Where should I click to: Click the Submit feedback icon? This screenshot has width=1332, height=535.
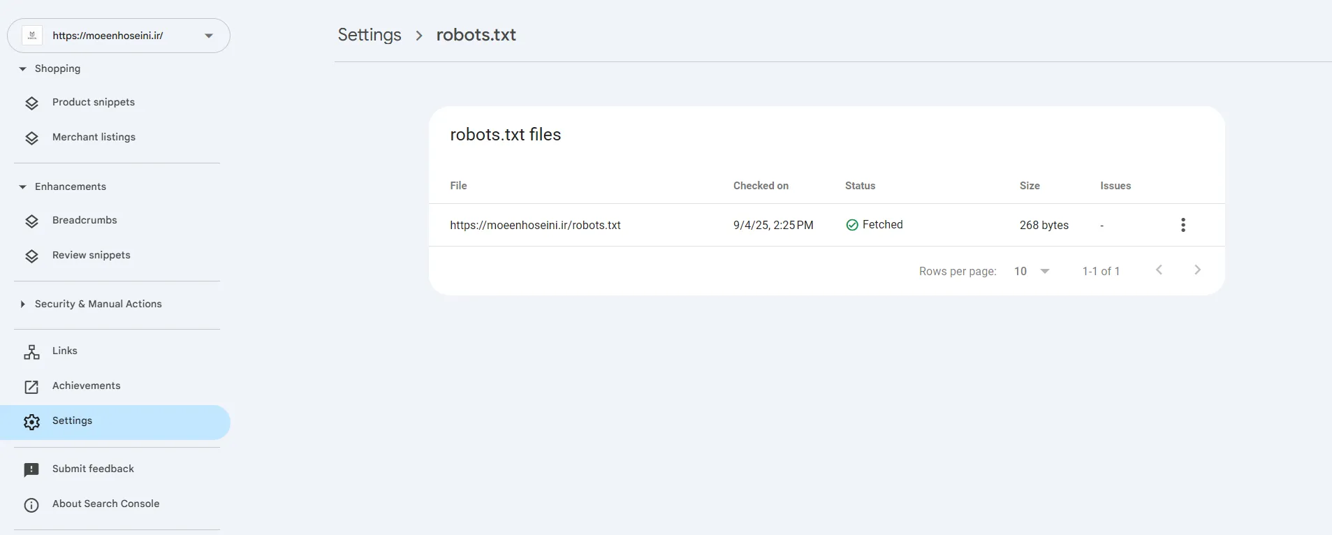tap(31, 470)
